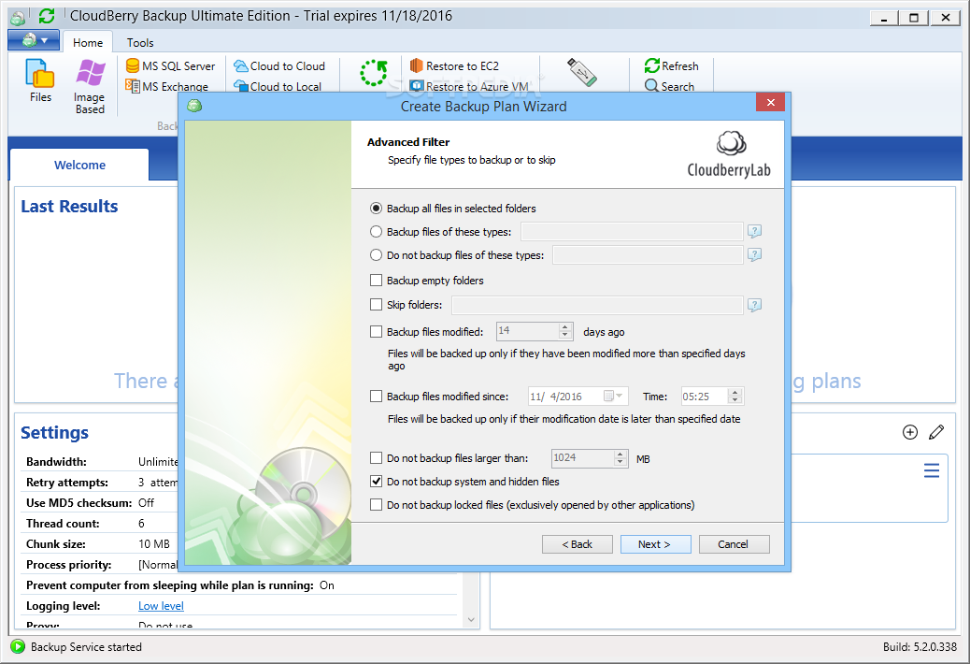The width and height of the screenshot is (970, 664).
Task: Select the Welcome tab
Action: pyautogui.click(x=79, y=166)
